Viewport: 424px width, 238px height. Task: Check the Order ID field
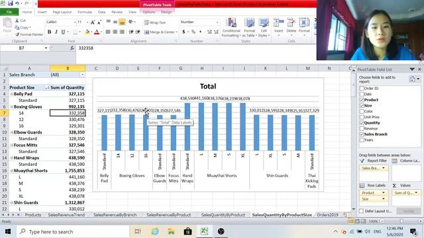click(x=362, y=88)
